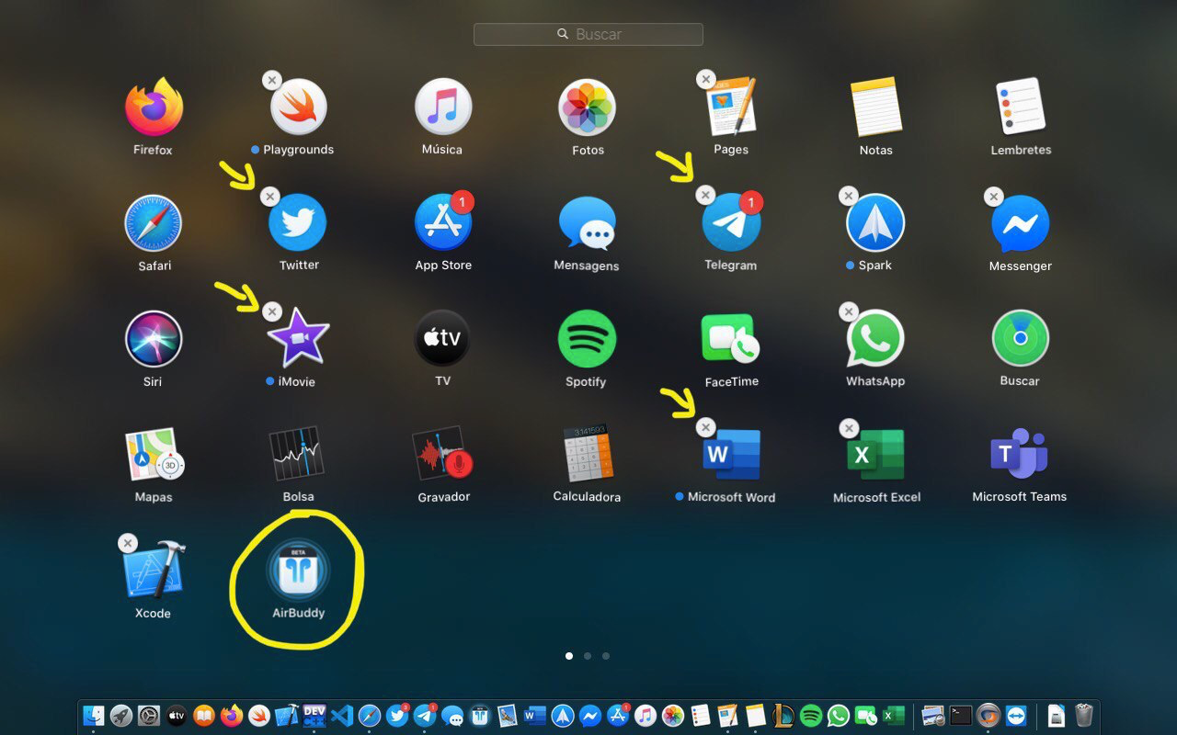Launch the TV app in Launchpad
The image size is (1177, 735).
pyautogui.click(x=443, y=339)
